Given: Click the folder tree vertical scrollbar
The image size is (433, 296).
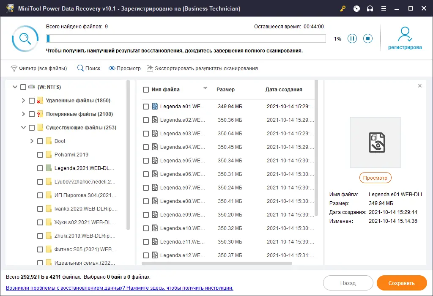Looking at the screenshot, I should (128, 155).
